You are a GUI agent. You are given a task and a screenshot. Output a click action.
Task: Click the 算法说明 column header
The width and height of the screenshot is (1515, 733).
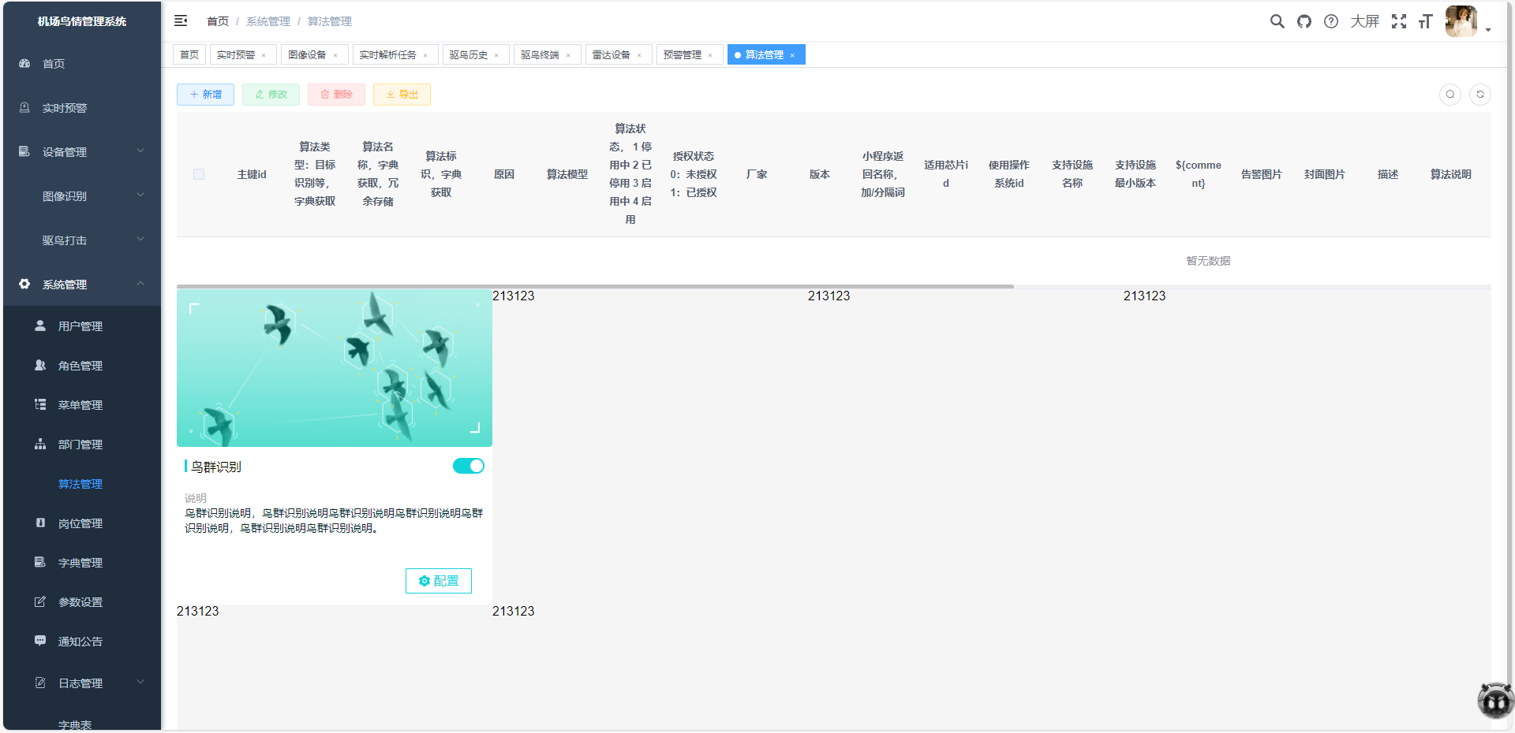click(x=1451, y=174)
